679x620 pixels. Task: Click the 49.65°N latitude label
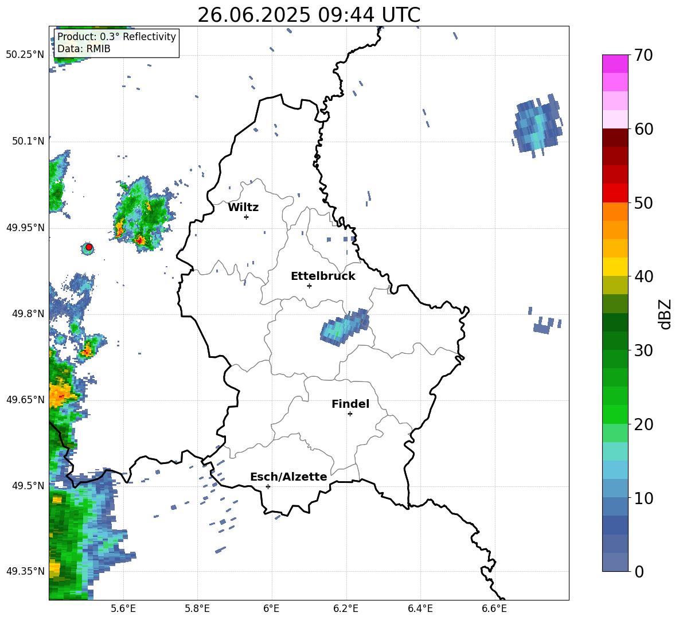[25, 400]
